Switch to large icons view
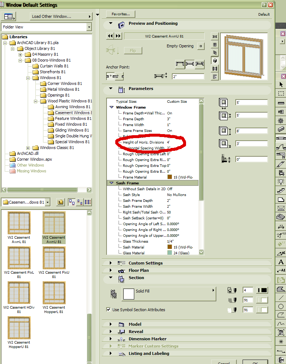The width and height of the screenshot is (286, 364). click(72, 202)
